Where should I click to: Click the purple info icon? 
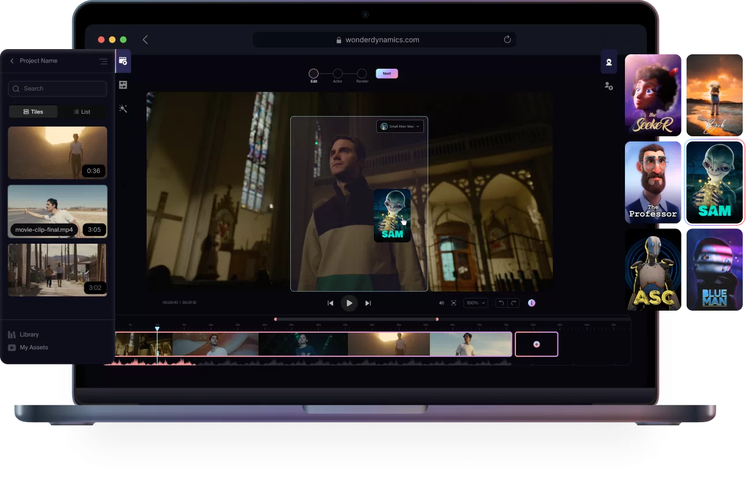tap(531, 303)
